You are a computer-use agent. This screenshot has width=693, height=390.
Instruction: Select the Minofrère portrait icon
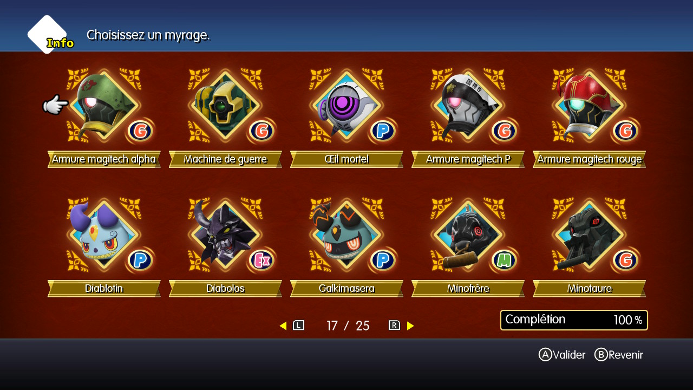click(x=468, y=235)
